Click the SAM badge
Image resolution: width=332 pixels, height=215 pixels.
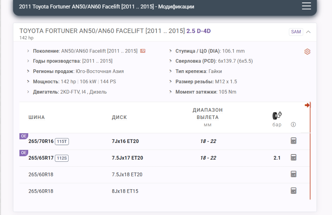pyautogui.click(x=296, y=32)
